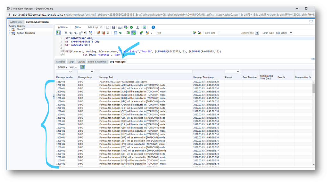Select the log row for member [AED]

tap(184, 85)
